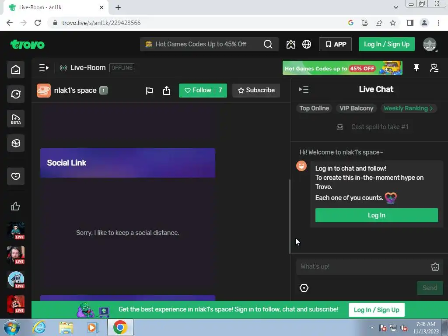Click the Live-Room title
This screenshot has width=448, height=336.
coord(88,68)
